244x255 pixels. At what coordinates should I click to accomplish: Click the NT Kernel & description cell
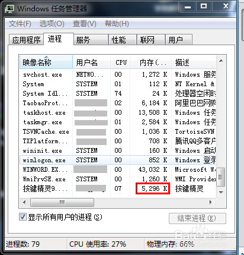coord(195,84)
